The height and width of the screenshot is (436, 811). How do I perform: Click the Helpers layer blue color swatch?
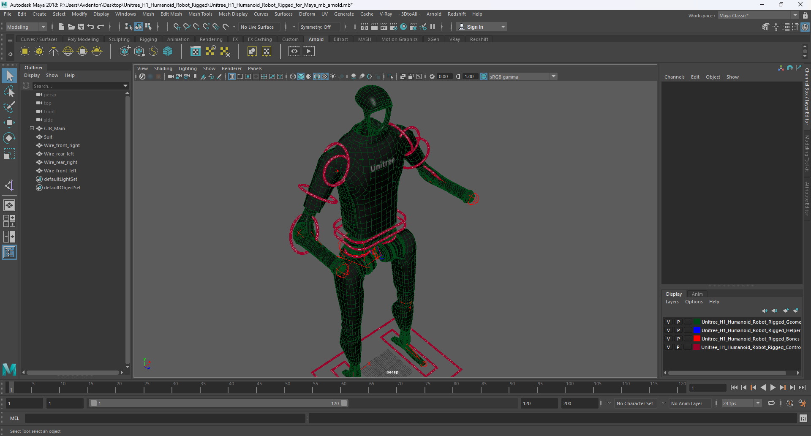pyautogui.click(x=697, y=330)
